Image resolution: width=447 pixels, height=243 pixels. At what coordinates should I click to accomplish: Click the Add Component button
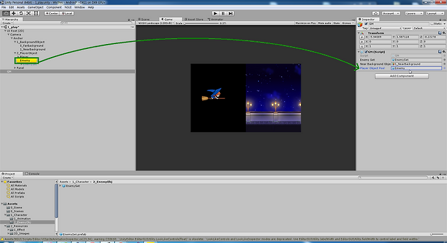coord(402,76)
